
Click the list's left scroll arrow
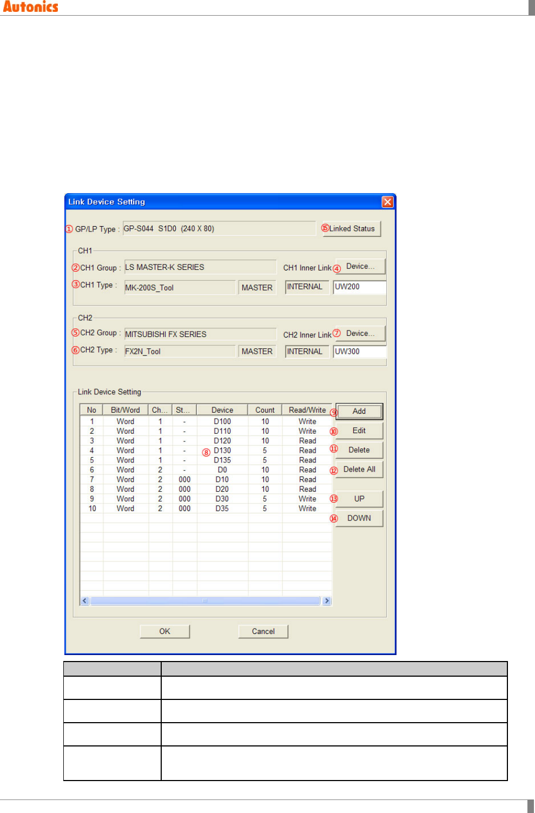point(85,601)
